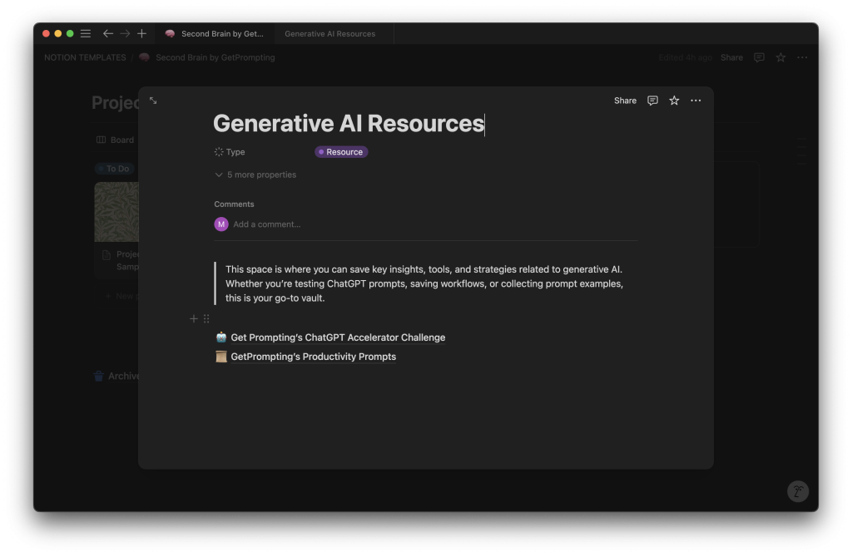Open the modal's comments icon
The width and height of the screenshot is (852, 556).
click(652, 101)
